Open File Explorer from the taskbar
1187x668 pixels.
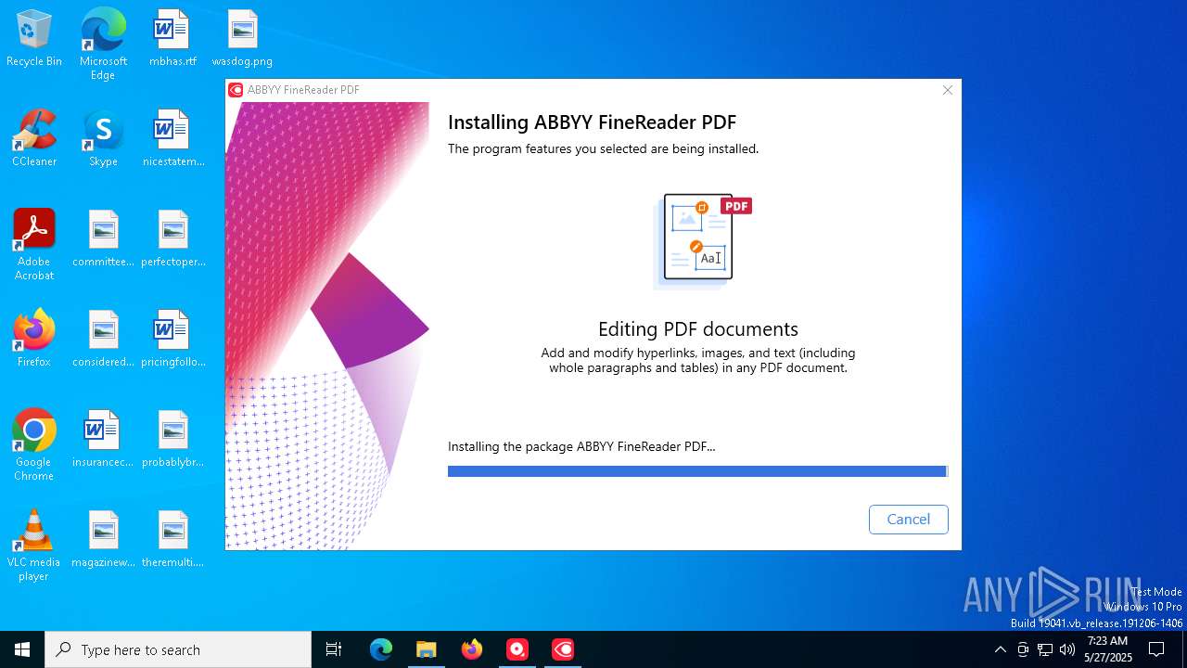pos(427,649)
